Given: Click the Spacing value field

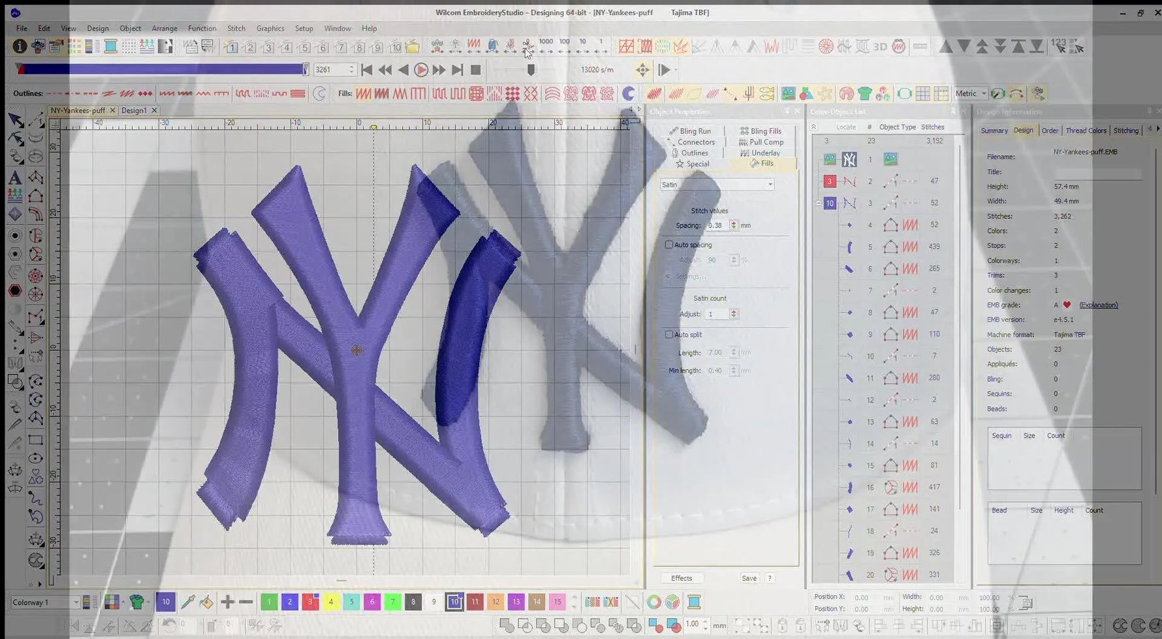Looking at the screenshot, I should point(717,225).
